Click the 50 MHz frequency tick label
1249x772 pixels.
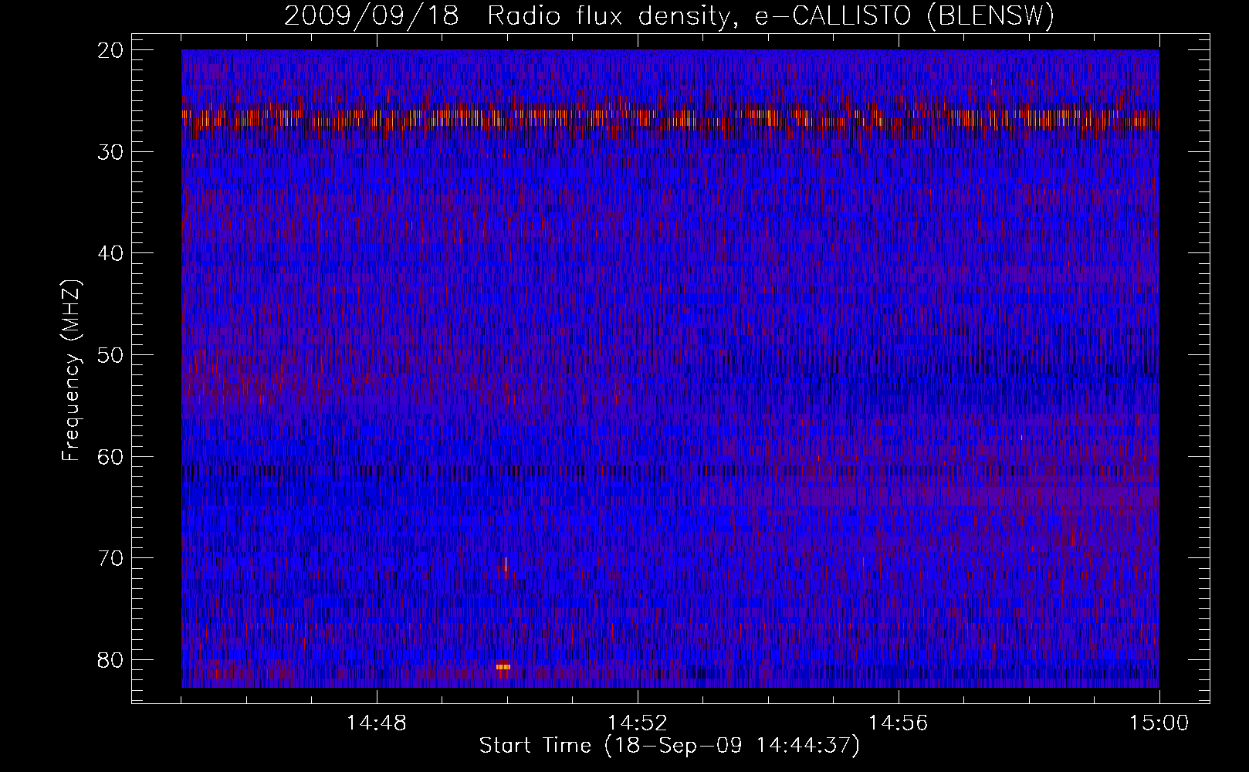pos(112,355)
